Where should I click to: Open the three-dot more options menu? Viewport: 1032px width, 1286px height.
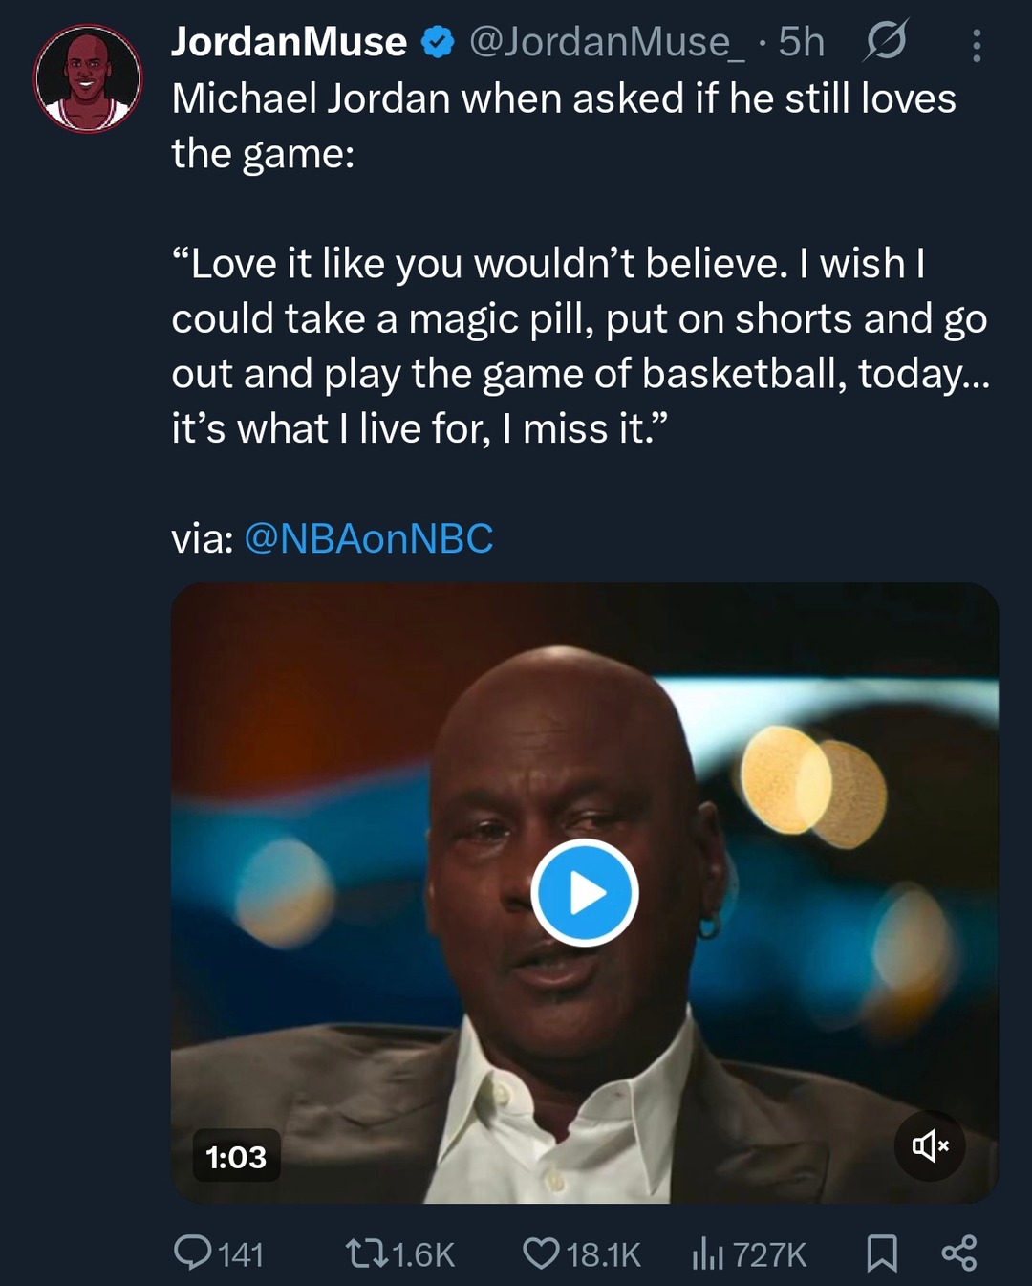976,45
